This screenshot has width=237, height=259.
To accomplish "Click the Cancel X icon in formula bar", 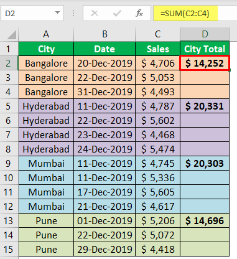I will click(95, 14).
